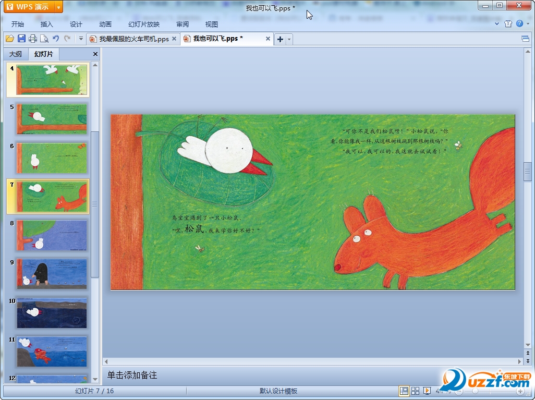
Task: Click status text 默认设计模板
Action: [278, 391]
